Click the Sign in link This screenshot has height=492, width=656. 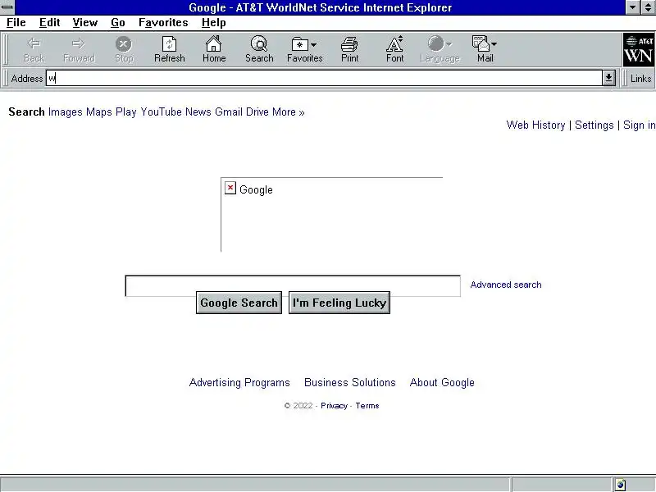pos(639,125)
